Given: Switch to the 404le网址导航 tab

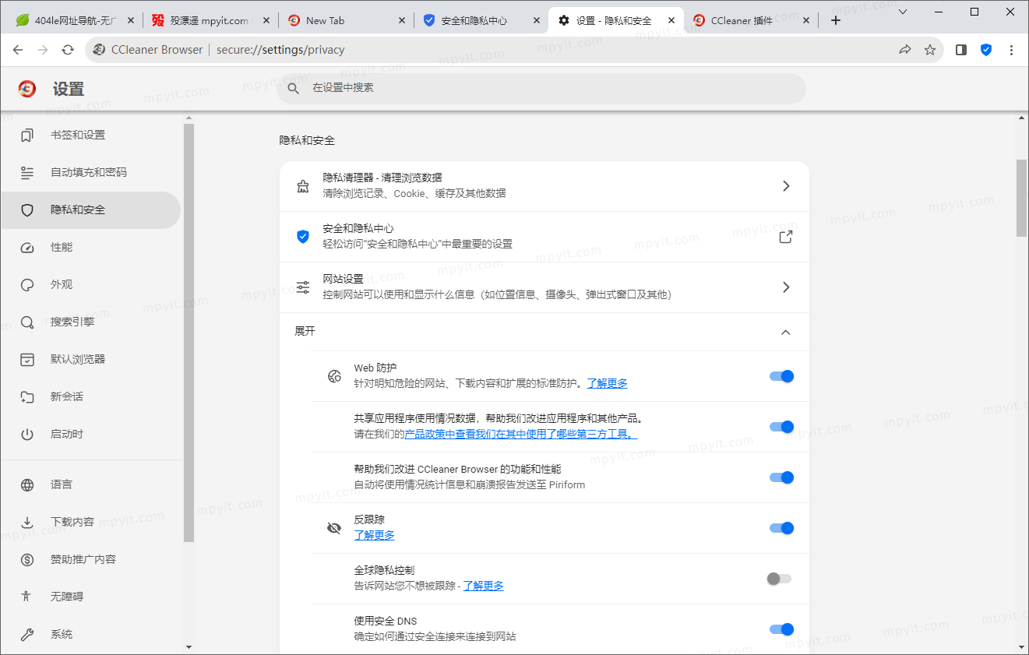Looking at the screenshot, I should [76, 21].
